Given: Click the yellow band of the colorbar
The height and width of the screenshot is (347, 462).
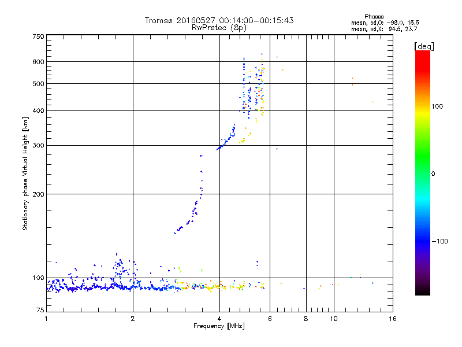Looking at the screenshot, I should point(423,113).
